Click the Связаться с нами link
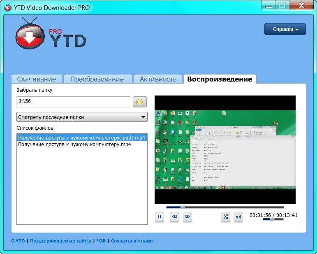 tap(132, 241)
